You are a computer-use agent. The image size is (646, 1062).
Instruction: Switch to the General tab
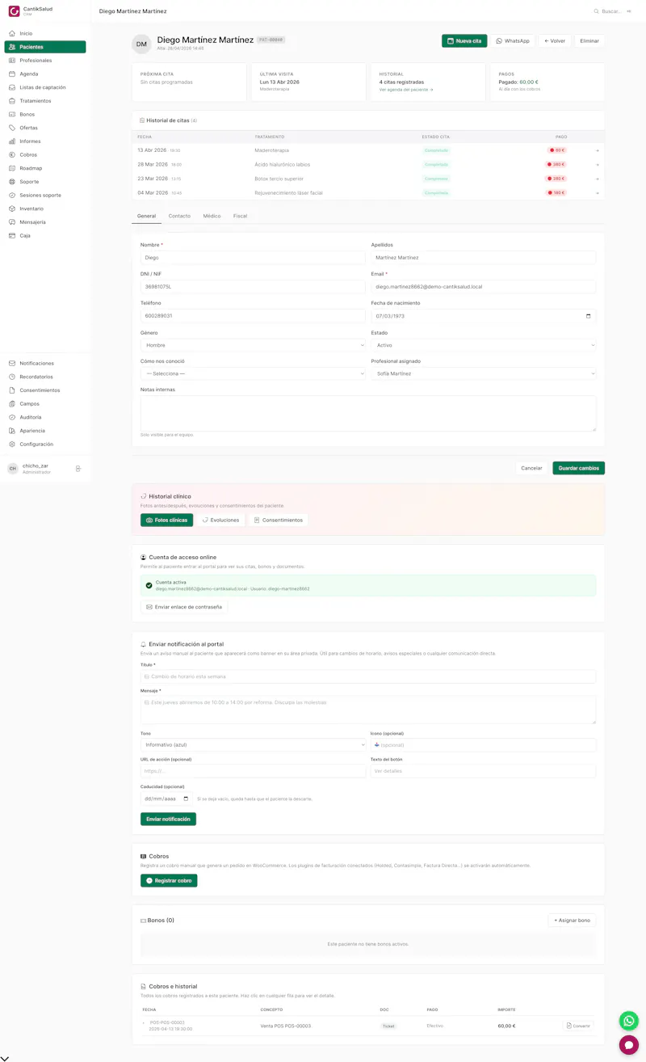[x=146, y=216]
